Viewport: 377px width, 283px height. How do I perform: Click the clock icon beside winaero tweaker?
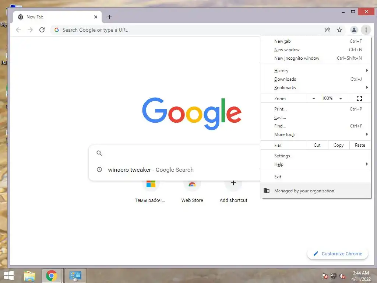coord(99,170)
